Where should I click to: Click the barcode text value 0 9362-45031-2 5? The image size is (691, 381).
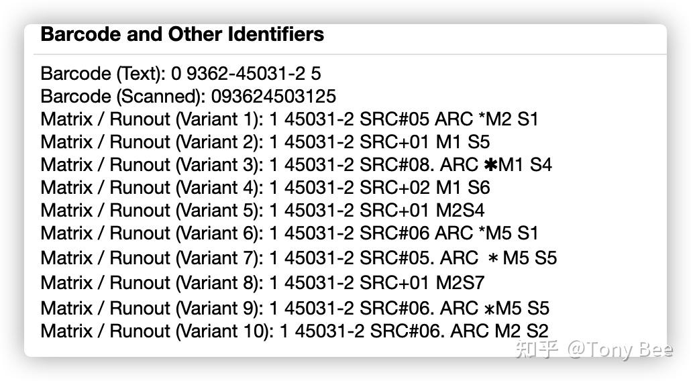click(246, 73)
